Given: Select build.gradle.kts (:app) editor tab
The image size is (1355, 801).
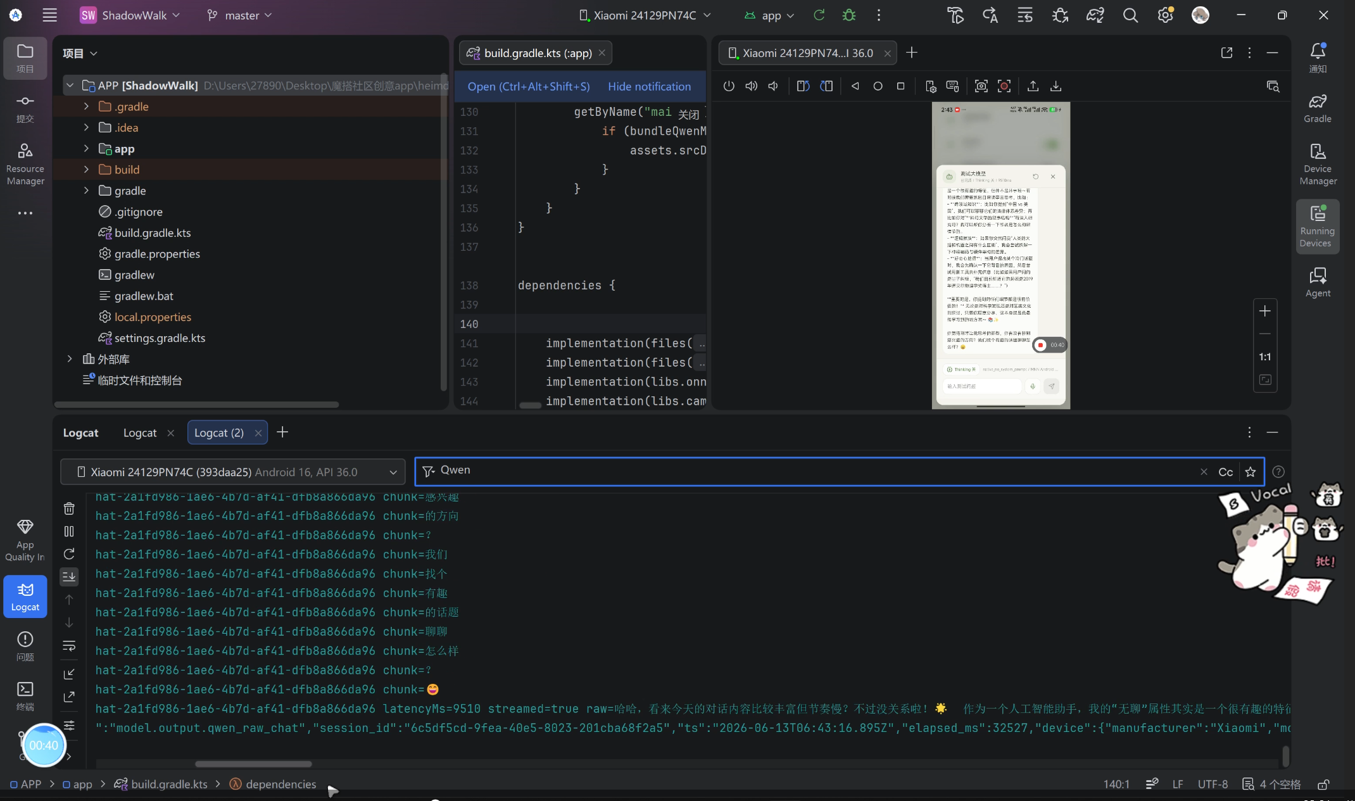Looking at the screenshot, I should click(537, 53).
